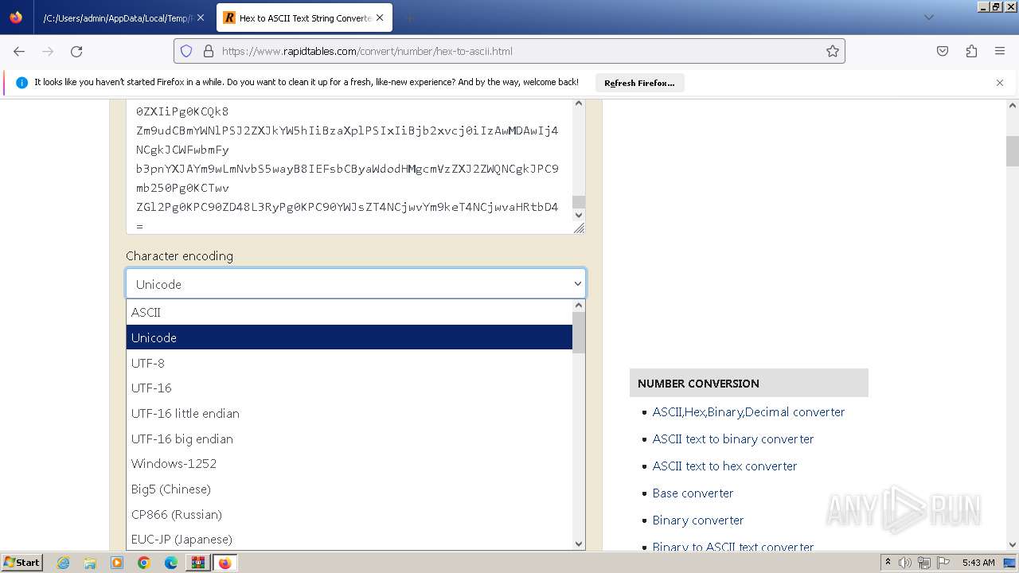This screenshot has height=573, width=1019.
Task: Click the text area's scroll down arrow
Action: coord(579,215)
